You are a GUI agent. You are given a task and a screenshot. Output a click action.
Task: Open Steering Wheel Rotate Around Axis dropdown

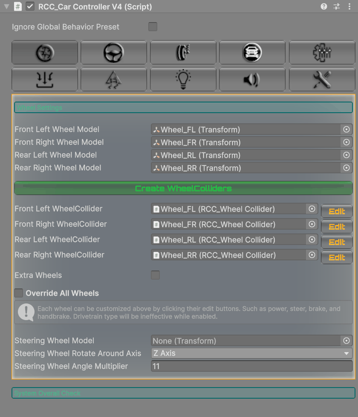coord(252,353)
